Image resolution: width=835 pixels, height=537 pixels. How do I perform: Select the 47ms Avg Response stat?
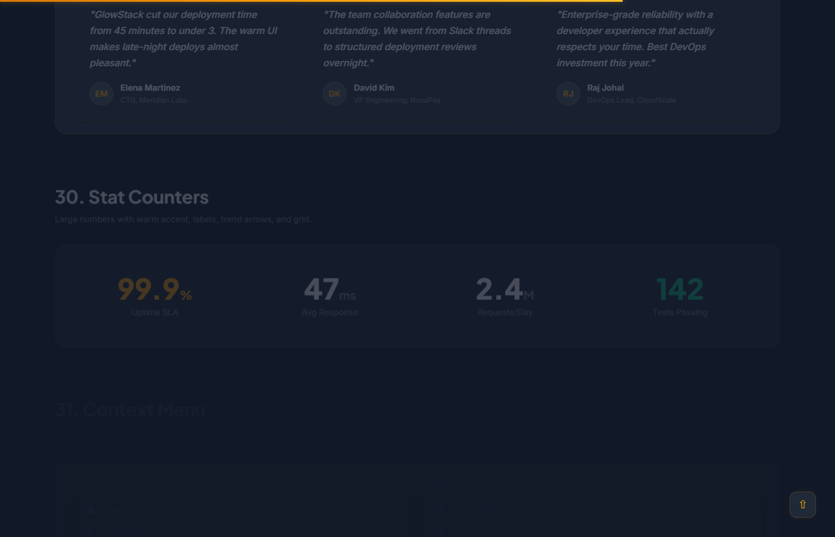[330, 295]
